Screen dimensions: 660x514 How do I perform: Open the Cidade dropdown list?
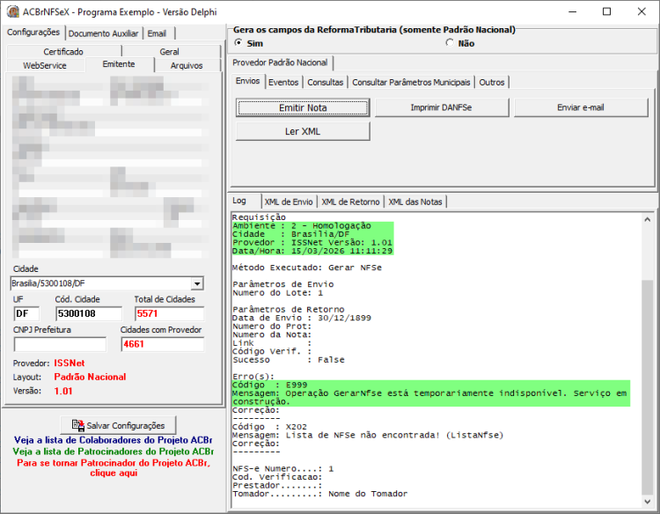[x=197, y=283]
